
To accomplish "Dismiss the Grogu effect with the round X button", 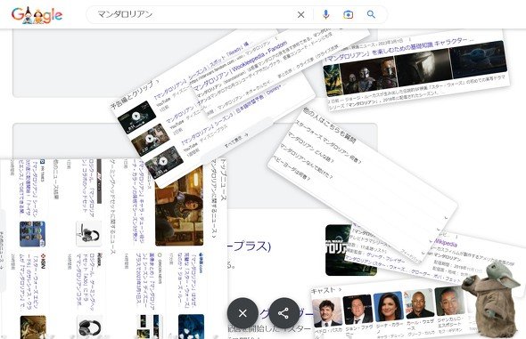I will pyautogui.click(x=242, y=313).
